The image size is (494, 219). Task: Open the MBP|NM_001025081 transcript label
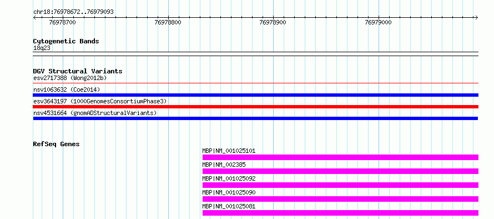tap(229, 206)
